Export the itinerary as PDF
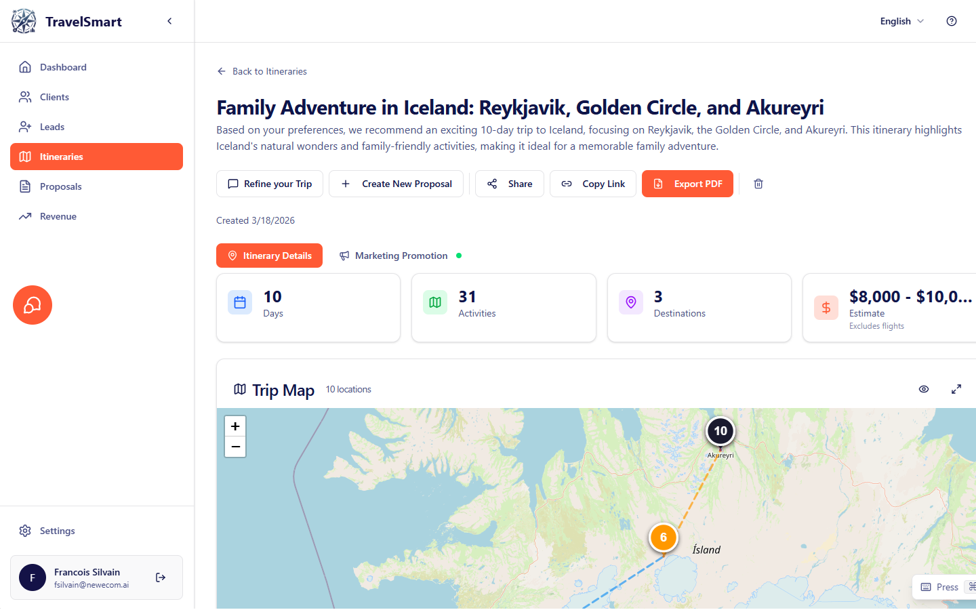 click(x=687, y=184)
